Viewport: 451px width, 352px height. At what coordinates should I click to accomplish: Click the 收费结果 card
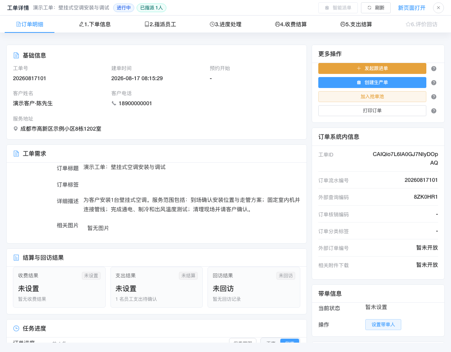point(59,287)
